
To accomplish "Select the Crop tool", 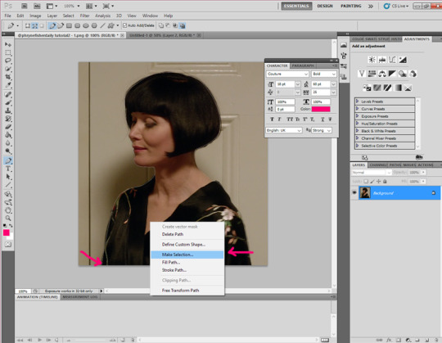I will (x=8, y=77).
